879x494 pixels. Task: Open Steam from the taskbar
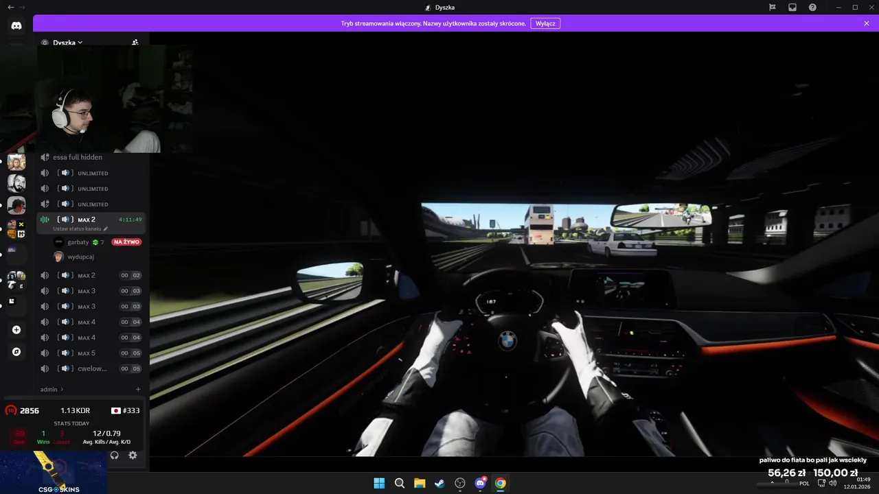point(439,483)
